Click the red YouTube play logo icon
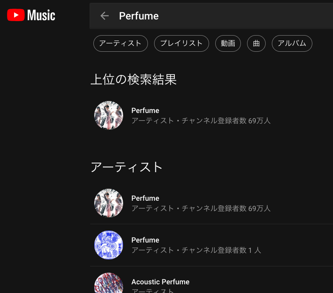This screenshot has height=293, width=333. click(16, 15)
